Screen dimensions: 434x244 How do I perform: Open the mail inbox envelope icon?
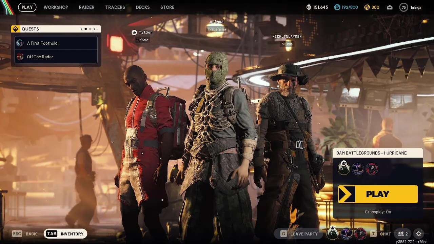pos(390,7)
